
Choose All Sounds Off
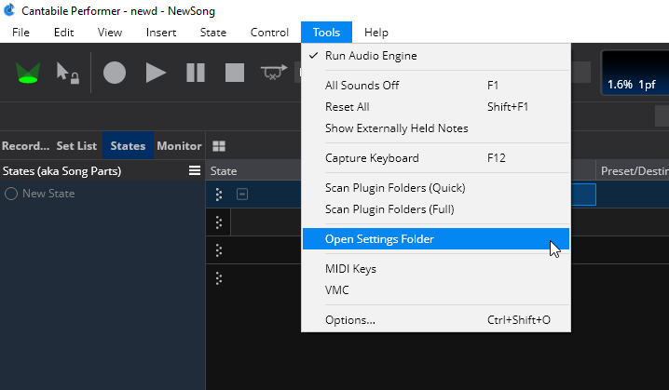pyautogui.click(x=436, y=86)
